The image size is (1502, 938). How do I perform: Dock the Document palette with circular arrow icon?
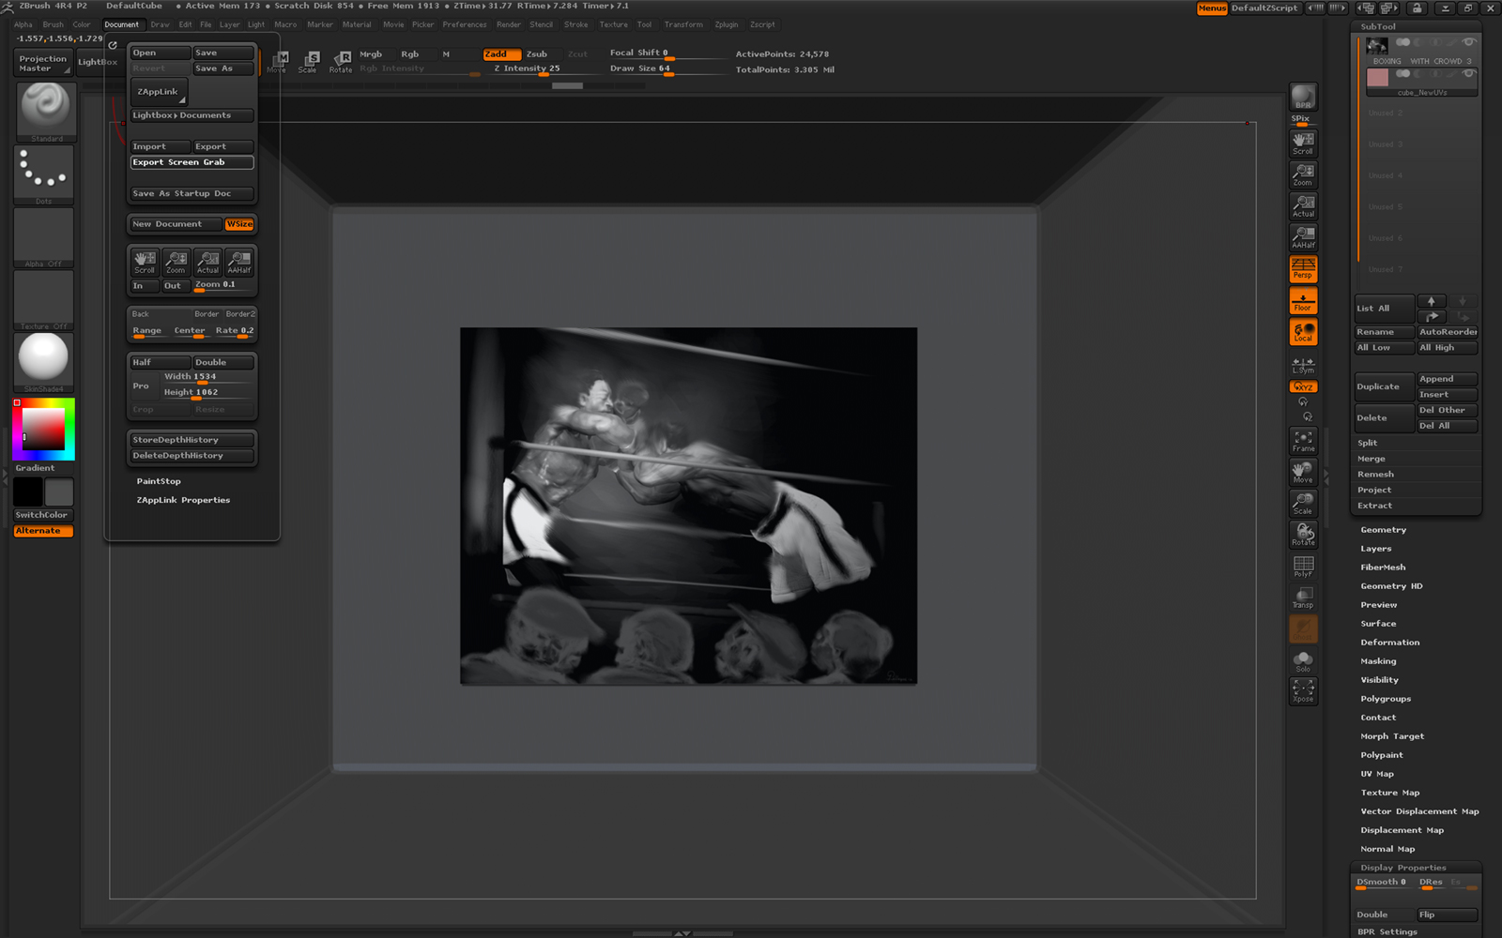[x=113, y=45]
